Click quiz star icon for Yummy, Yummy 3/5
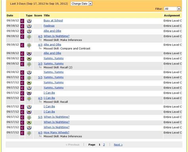Viewport: 188px width, 152px height. 29,64
